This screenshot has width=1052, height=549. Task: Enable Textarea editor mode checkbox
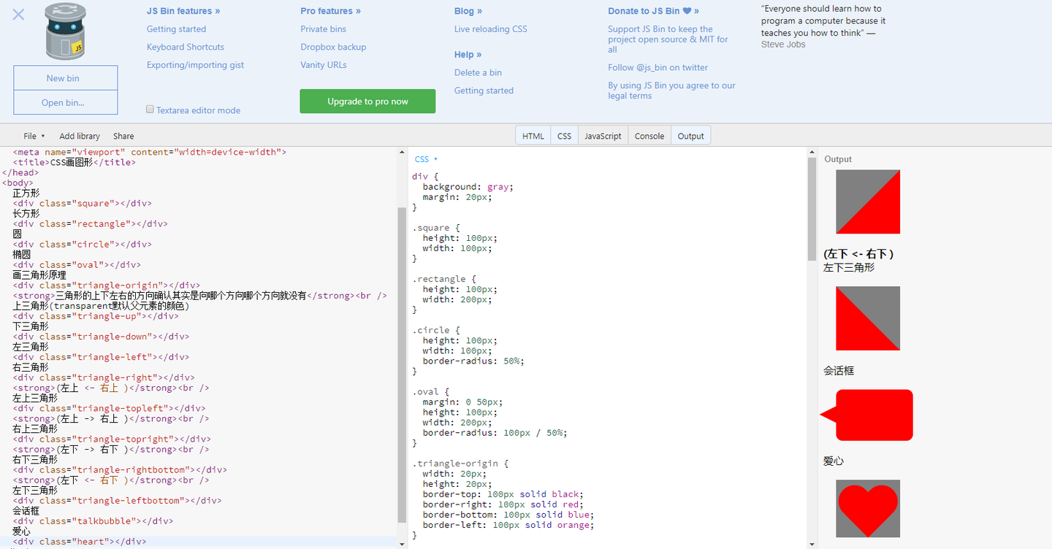click(x=150, y=110)
